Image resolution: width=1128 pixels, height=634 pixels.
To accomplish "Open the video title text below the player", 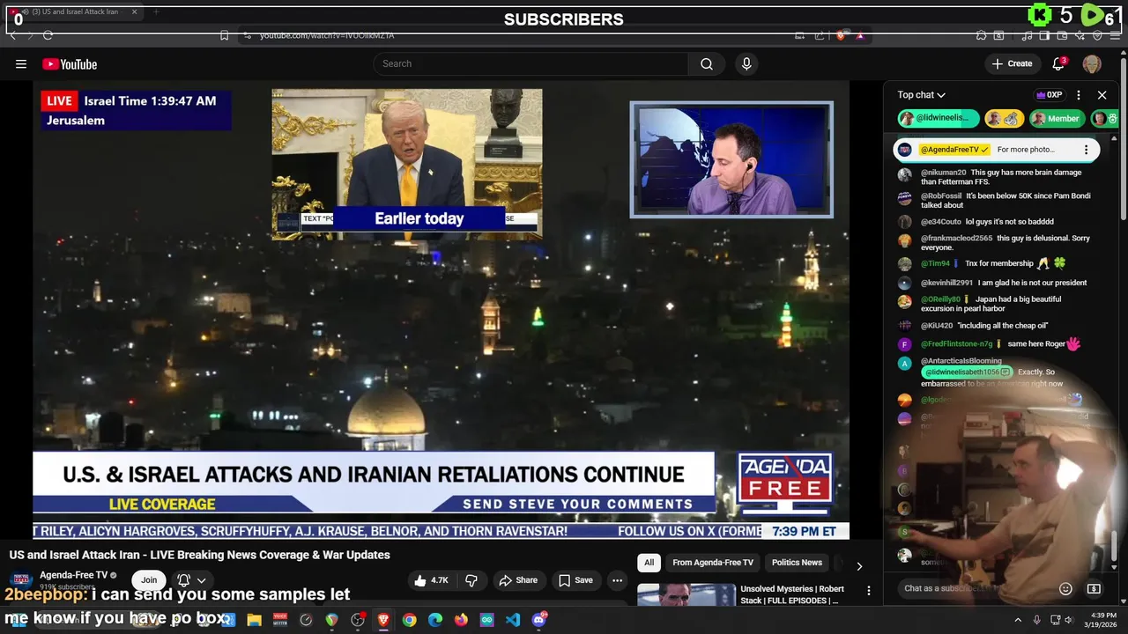I will coord(199,555).
